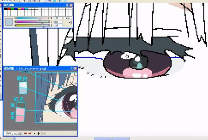Click the B value field showing 219
The width and height of the screenshot is (208, 140).
click(58, 25)
